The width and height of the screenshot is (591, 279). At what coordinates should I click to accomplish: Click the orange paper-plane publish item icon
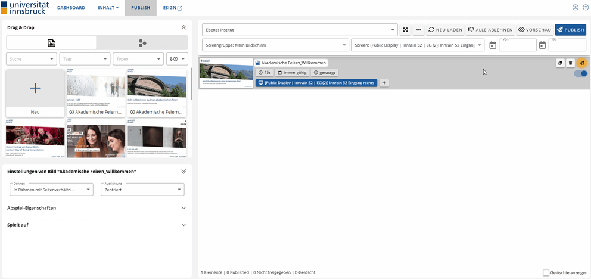(x=581, y=63)
